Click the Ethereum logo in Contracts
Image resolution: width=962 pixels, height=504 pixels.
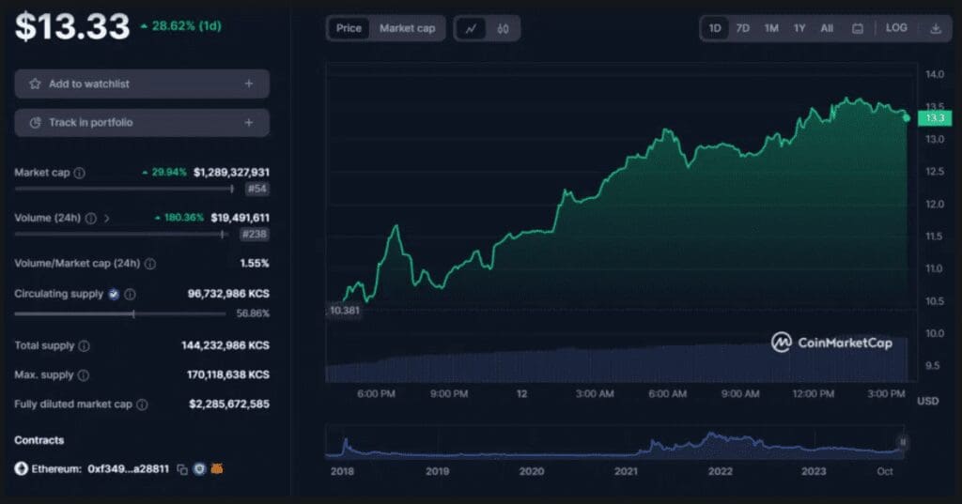[x=22, y=469]
